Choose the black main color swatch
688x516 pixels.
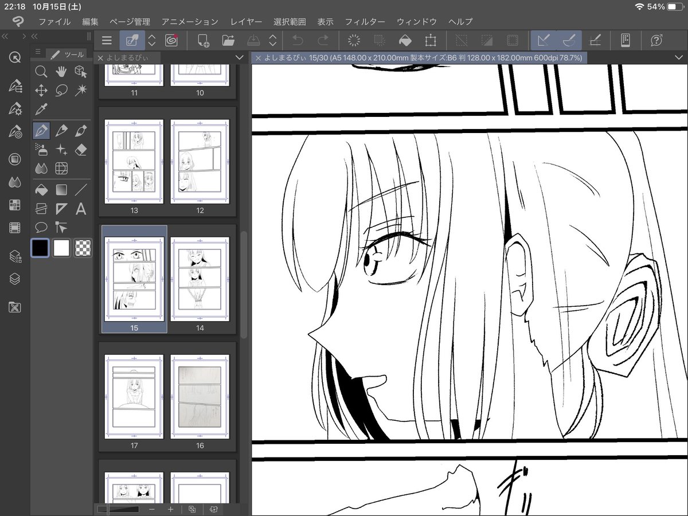(40, 248)
